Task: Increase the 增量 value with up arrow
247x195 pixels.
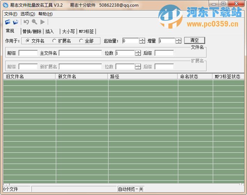Action: [178, 39]
